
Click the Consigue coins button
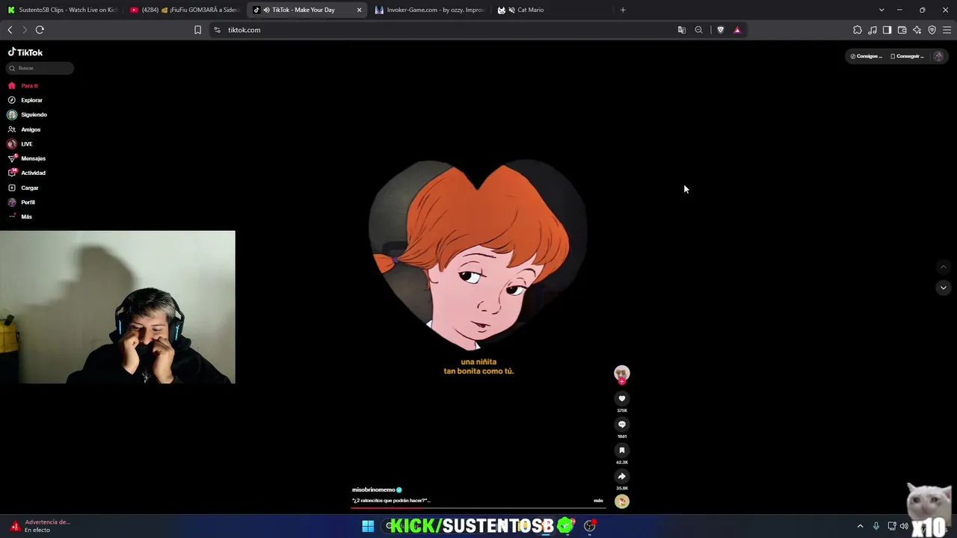click(x=866, y=56)
